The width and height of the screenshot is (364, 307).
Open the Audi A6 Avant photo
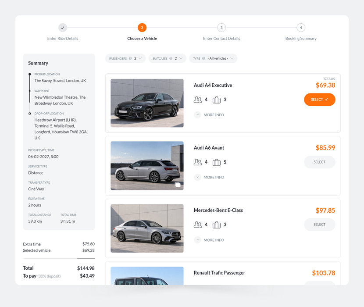tap(147, 166)
